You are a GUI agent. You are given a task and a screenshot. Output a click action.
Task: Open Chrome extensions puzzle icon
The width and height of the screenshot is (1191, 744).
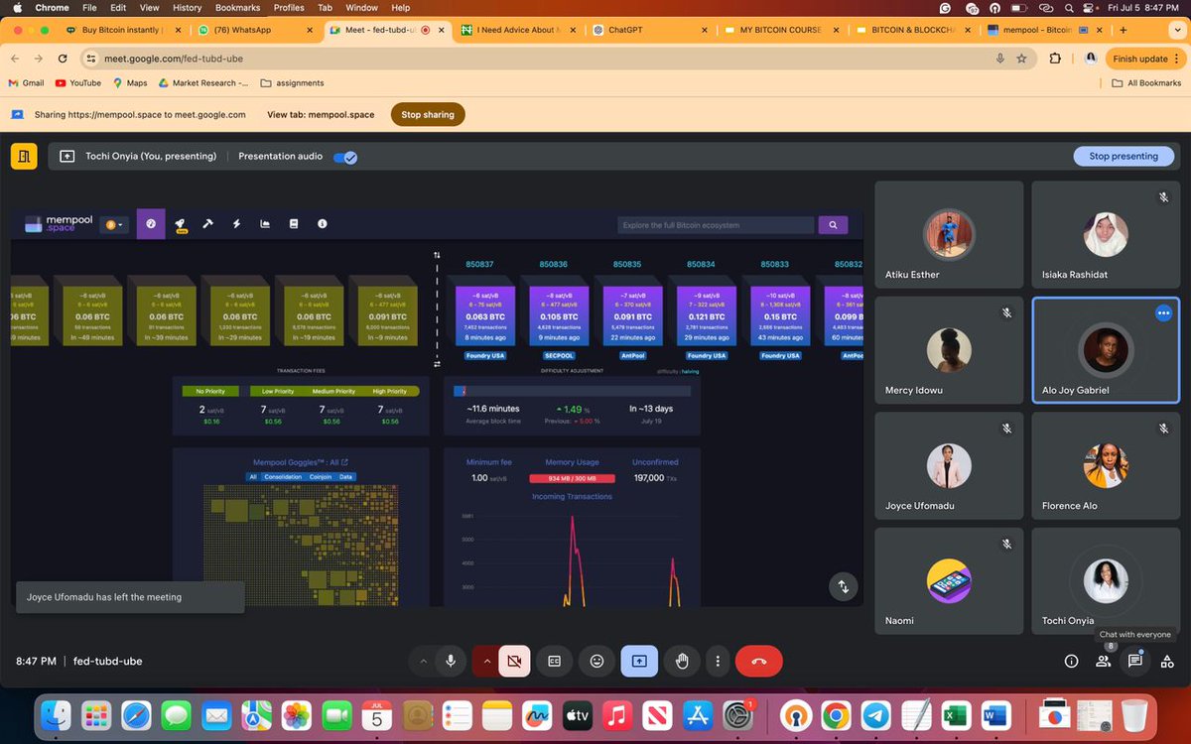tap(1055, 59)
